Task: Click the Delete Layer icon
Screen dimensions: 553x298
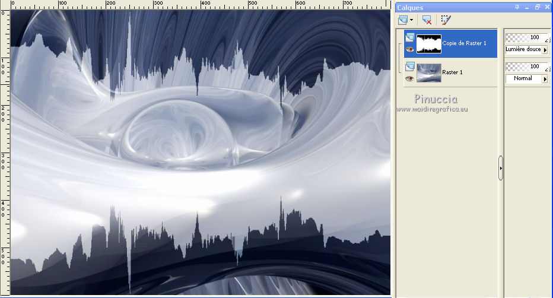Action: 427,20
